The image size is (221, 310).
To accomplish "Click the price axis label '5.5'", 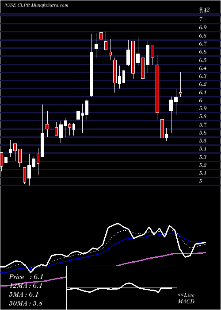I will tap(202, 141).
